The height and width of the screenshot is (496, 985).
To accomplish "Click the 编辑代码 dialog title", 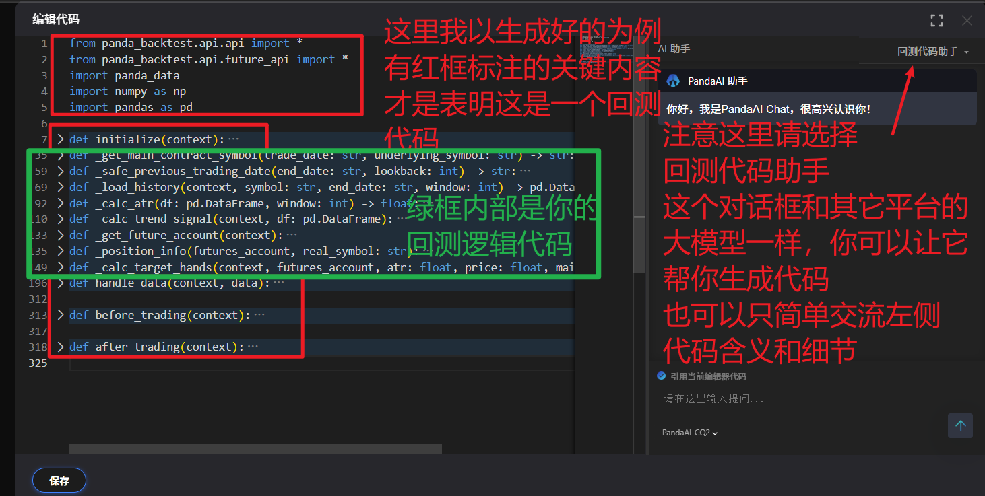I will click(x=56, y=20).
